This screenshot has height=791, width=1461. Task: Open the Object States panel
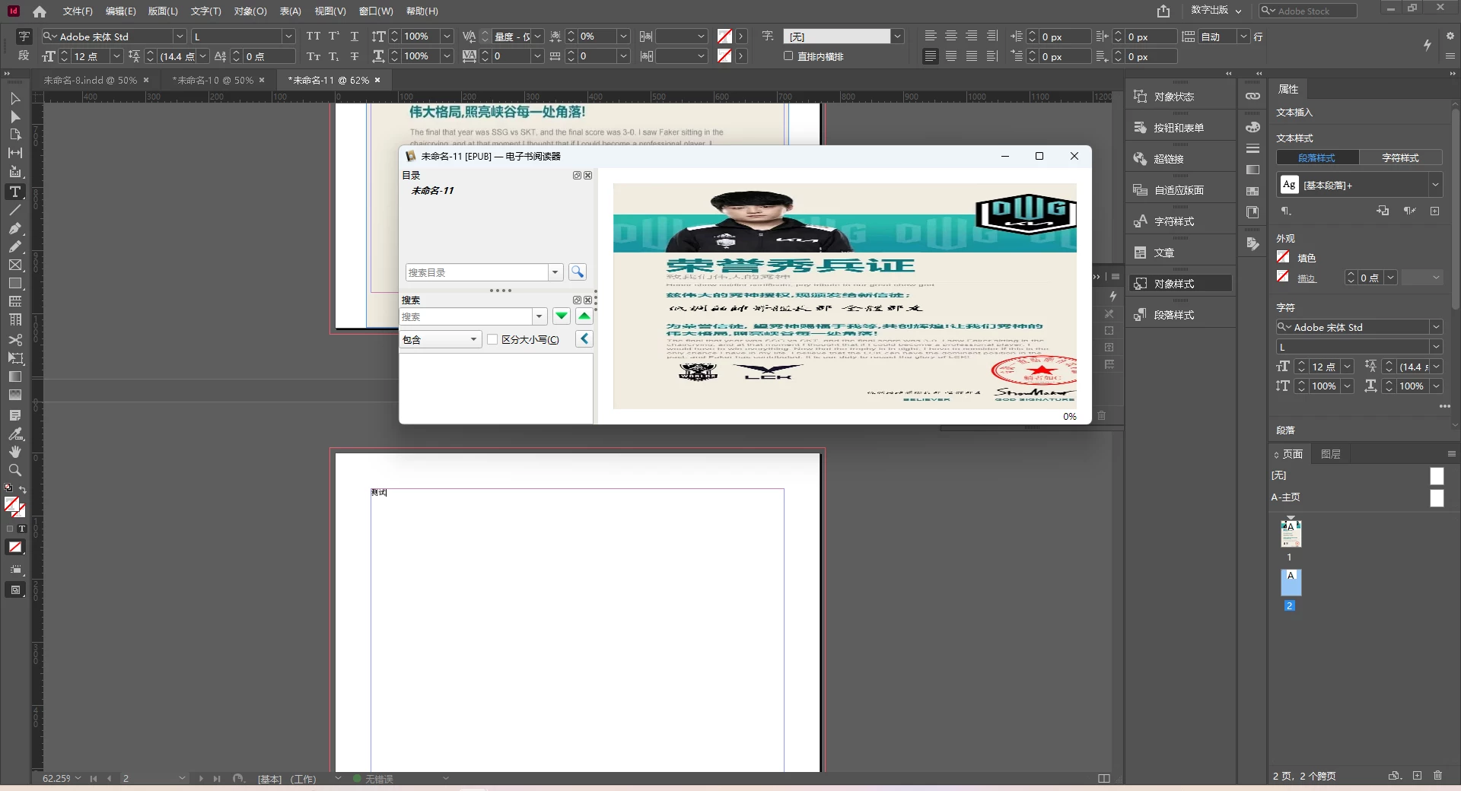[1180, 97]
